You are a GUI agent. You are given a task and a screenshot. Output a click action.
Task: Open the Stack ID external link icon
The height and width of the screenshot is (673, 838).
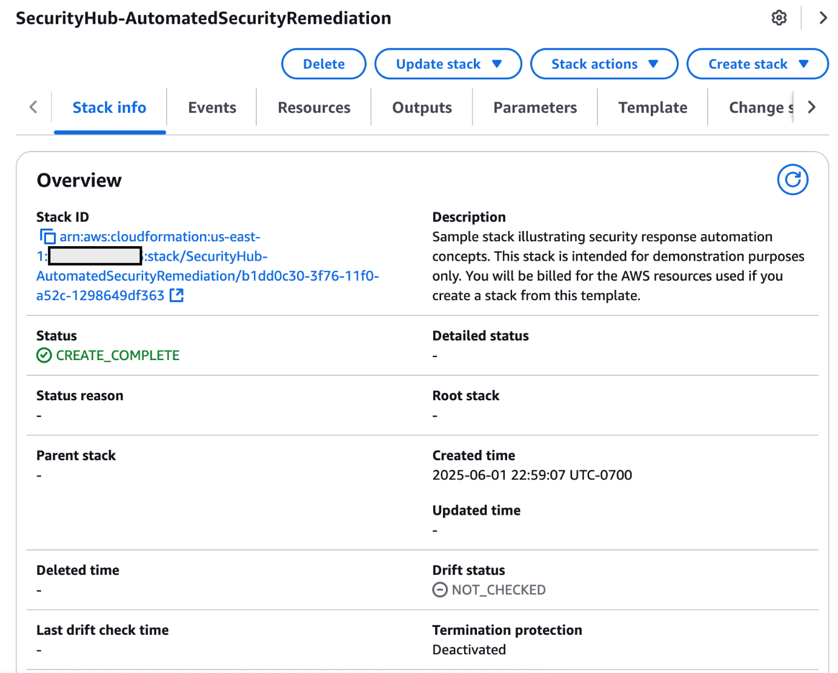click(176, 295)
